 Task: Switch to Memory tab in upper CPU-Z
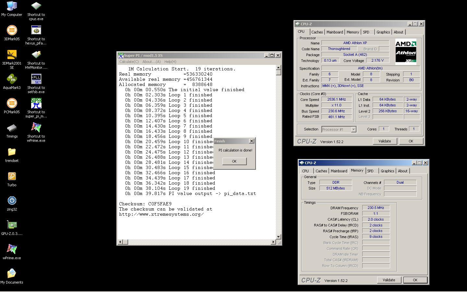pos(353,32)
